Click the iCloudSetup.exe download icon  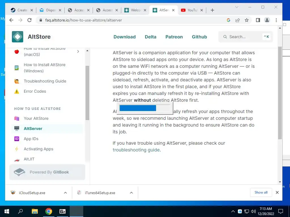pyautogui.click(x=13, y=193)
